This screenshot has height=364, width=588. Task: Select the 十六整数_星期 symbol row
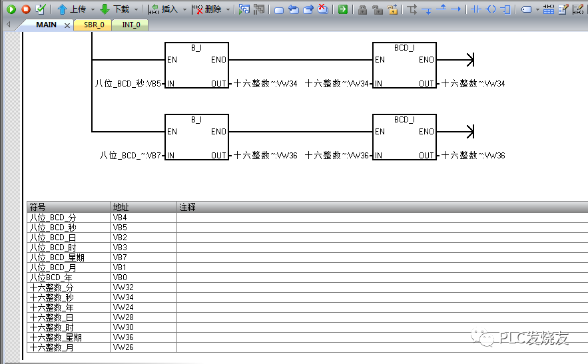click(308, 337)
